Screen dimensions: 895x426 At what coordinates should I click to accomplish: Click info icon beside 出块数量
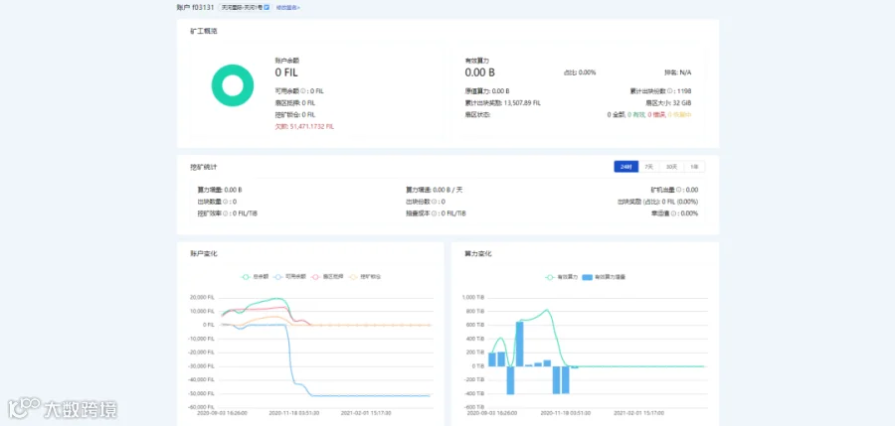click(x=227, y=202)
